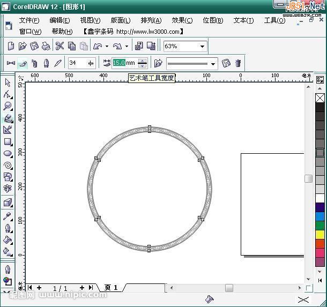Open the 排列(A) menu
Image resolution: width=327 pixels, height=307 pixels.
click(x=151, y=20)
